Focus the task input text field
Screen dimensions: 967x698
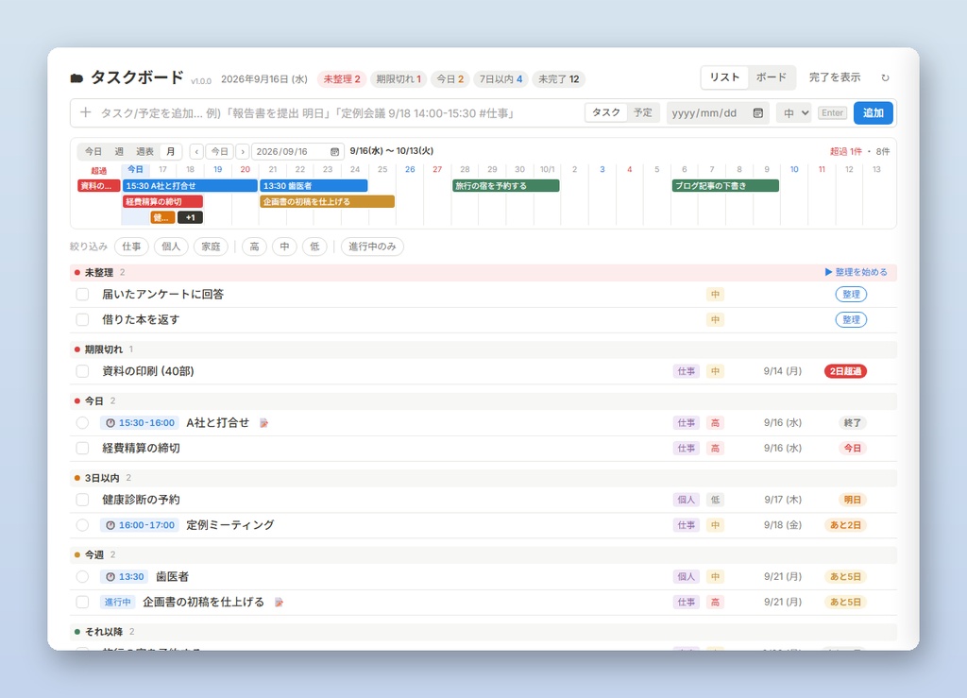click(x=338, y=112)
